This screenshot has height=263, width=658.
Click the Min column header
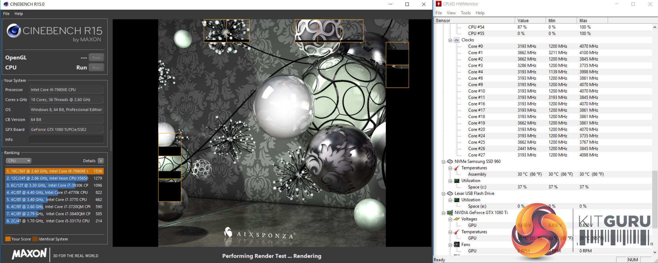click(x=562, y=20)
